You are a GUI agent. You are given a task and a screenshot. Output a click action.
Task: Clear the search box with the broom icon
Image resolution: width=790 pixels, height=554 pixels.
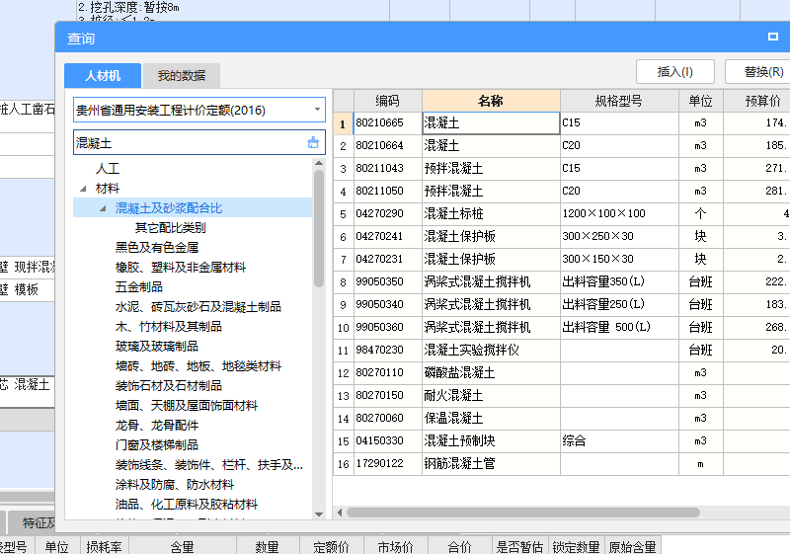point(313,142)
